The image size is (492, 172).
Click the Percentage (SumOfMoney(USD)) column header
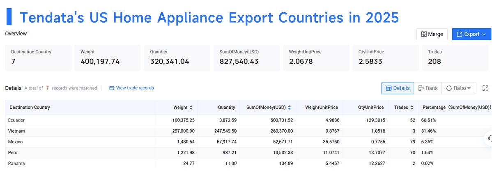tap(457, 107)
